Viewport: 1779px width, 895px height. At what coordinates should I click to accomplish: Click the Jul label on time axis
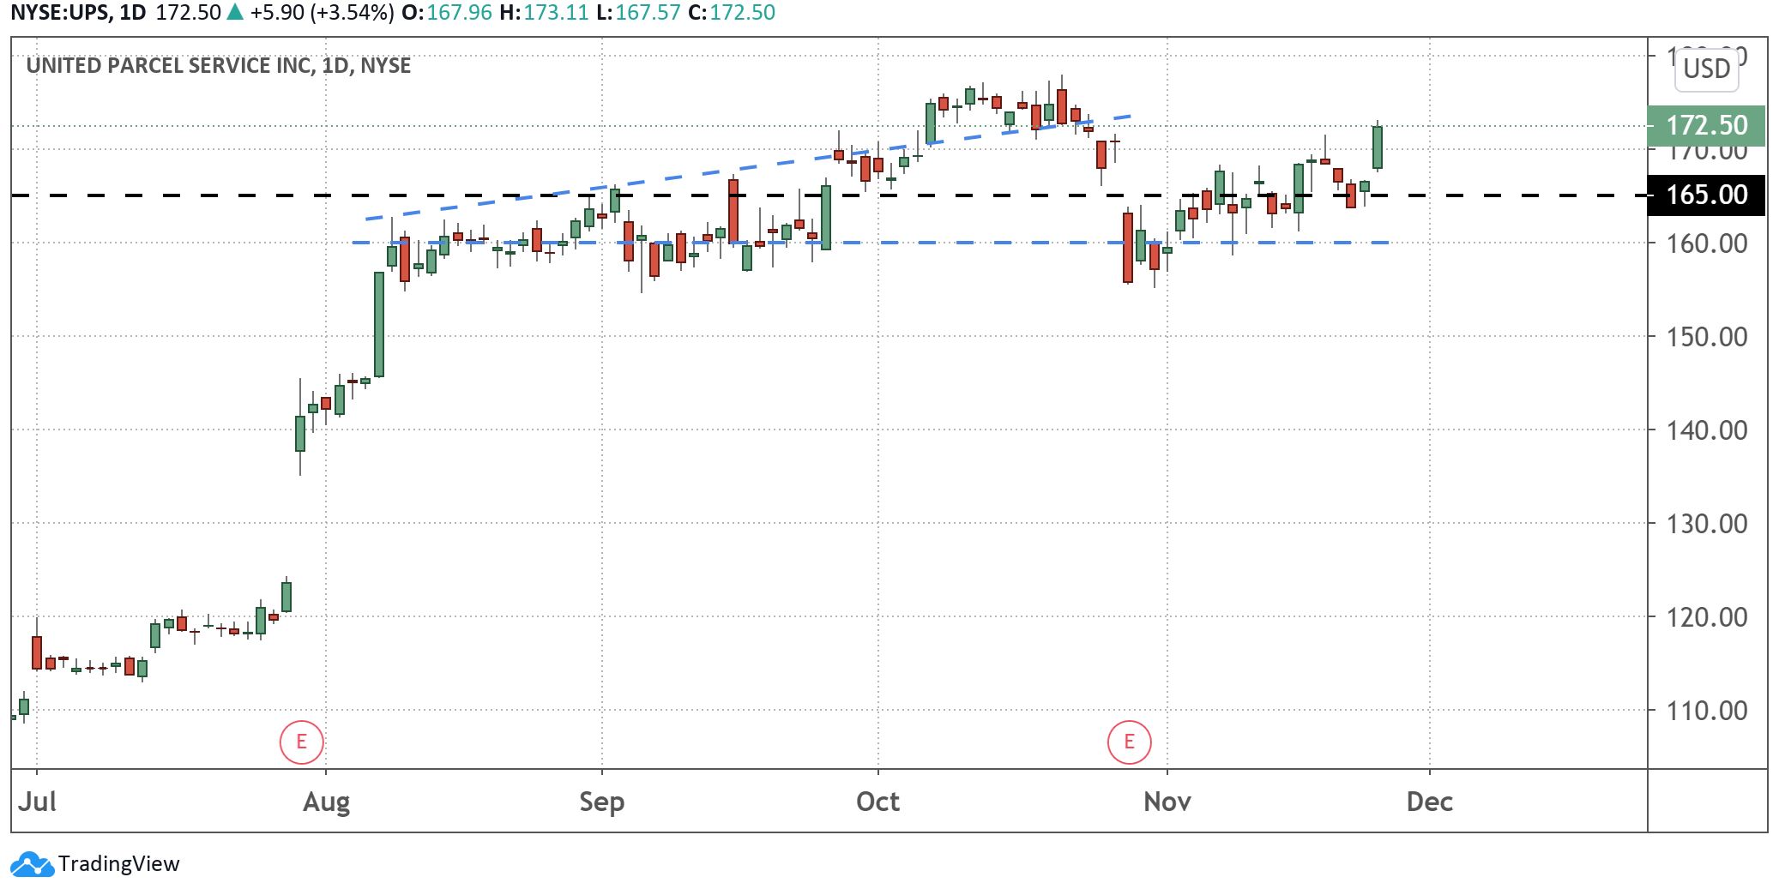pos(37,802)
